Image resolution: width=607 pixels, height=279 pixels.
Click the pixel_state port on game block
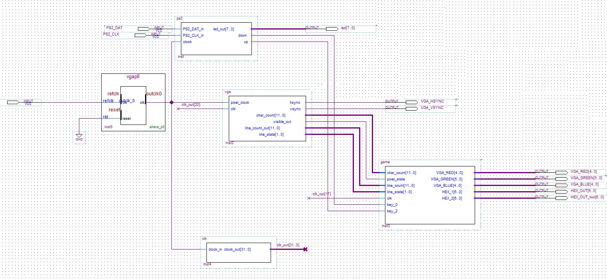point(396,179)
